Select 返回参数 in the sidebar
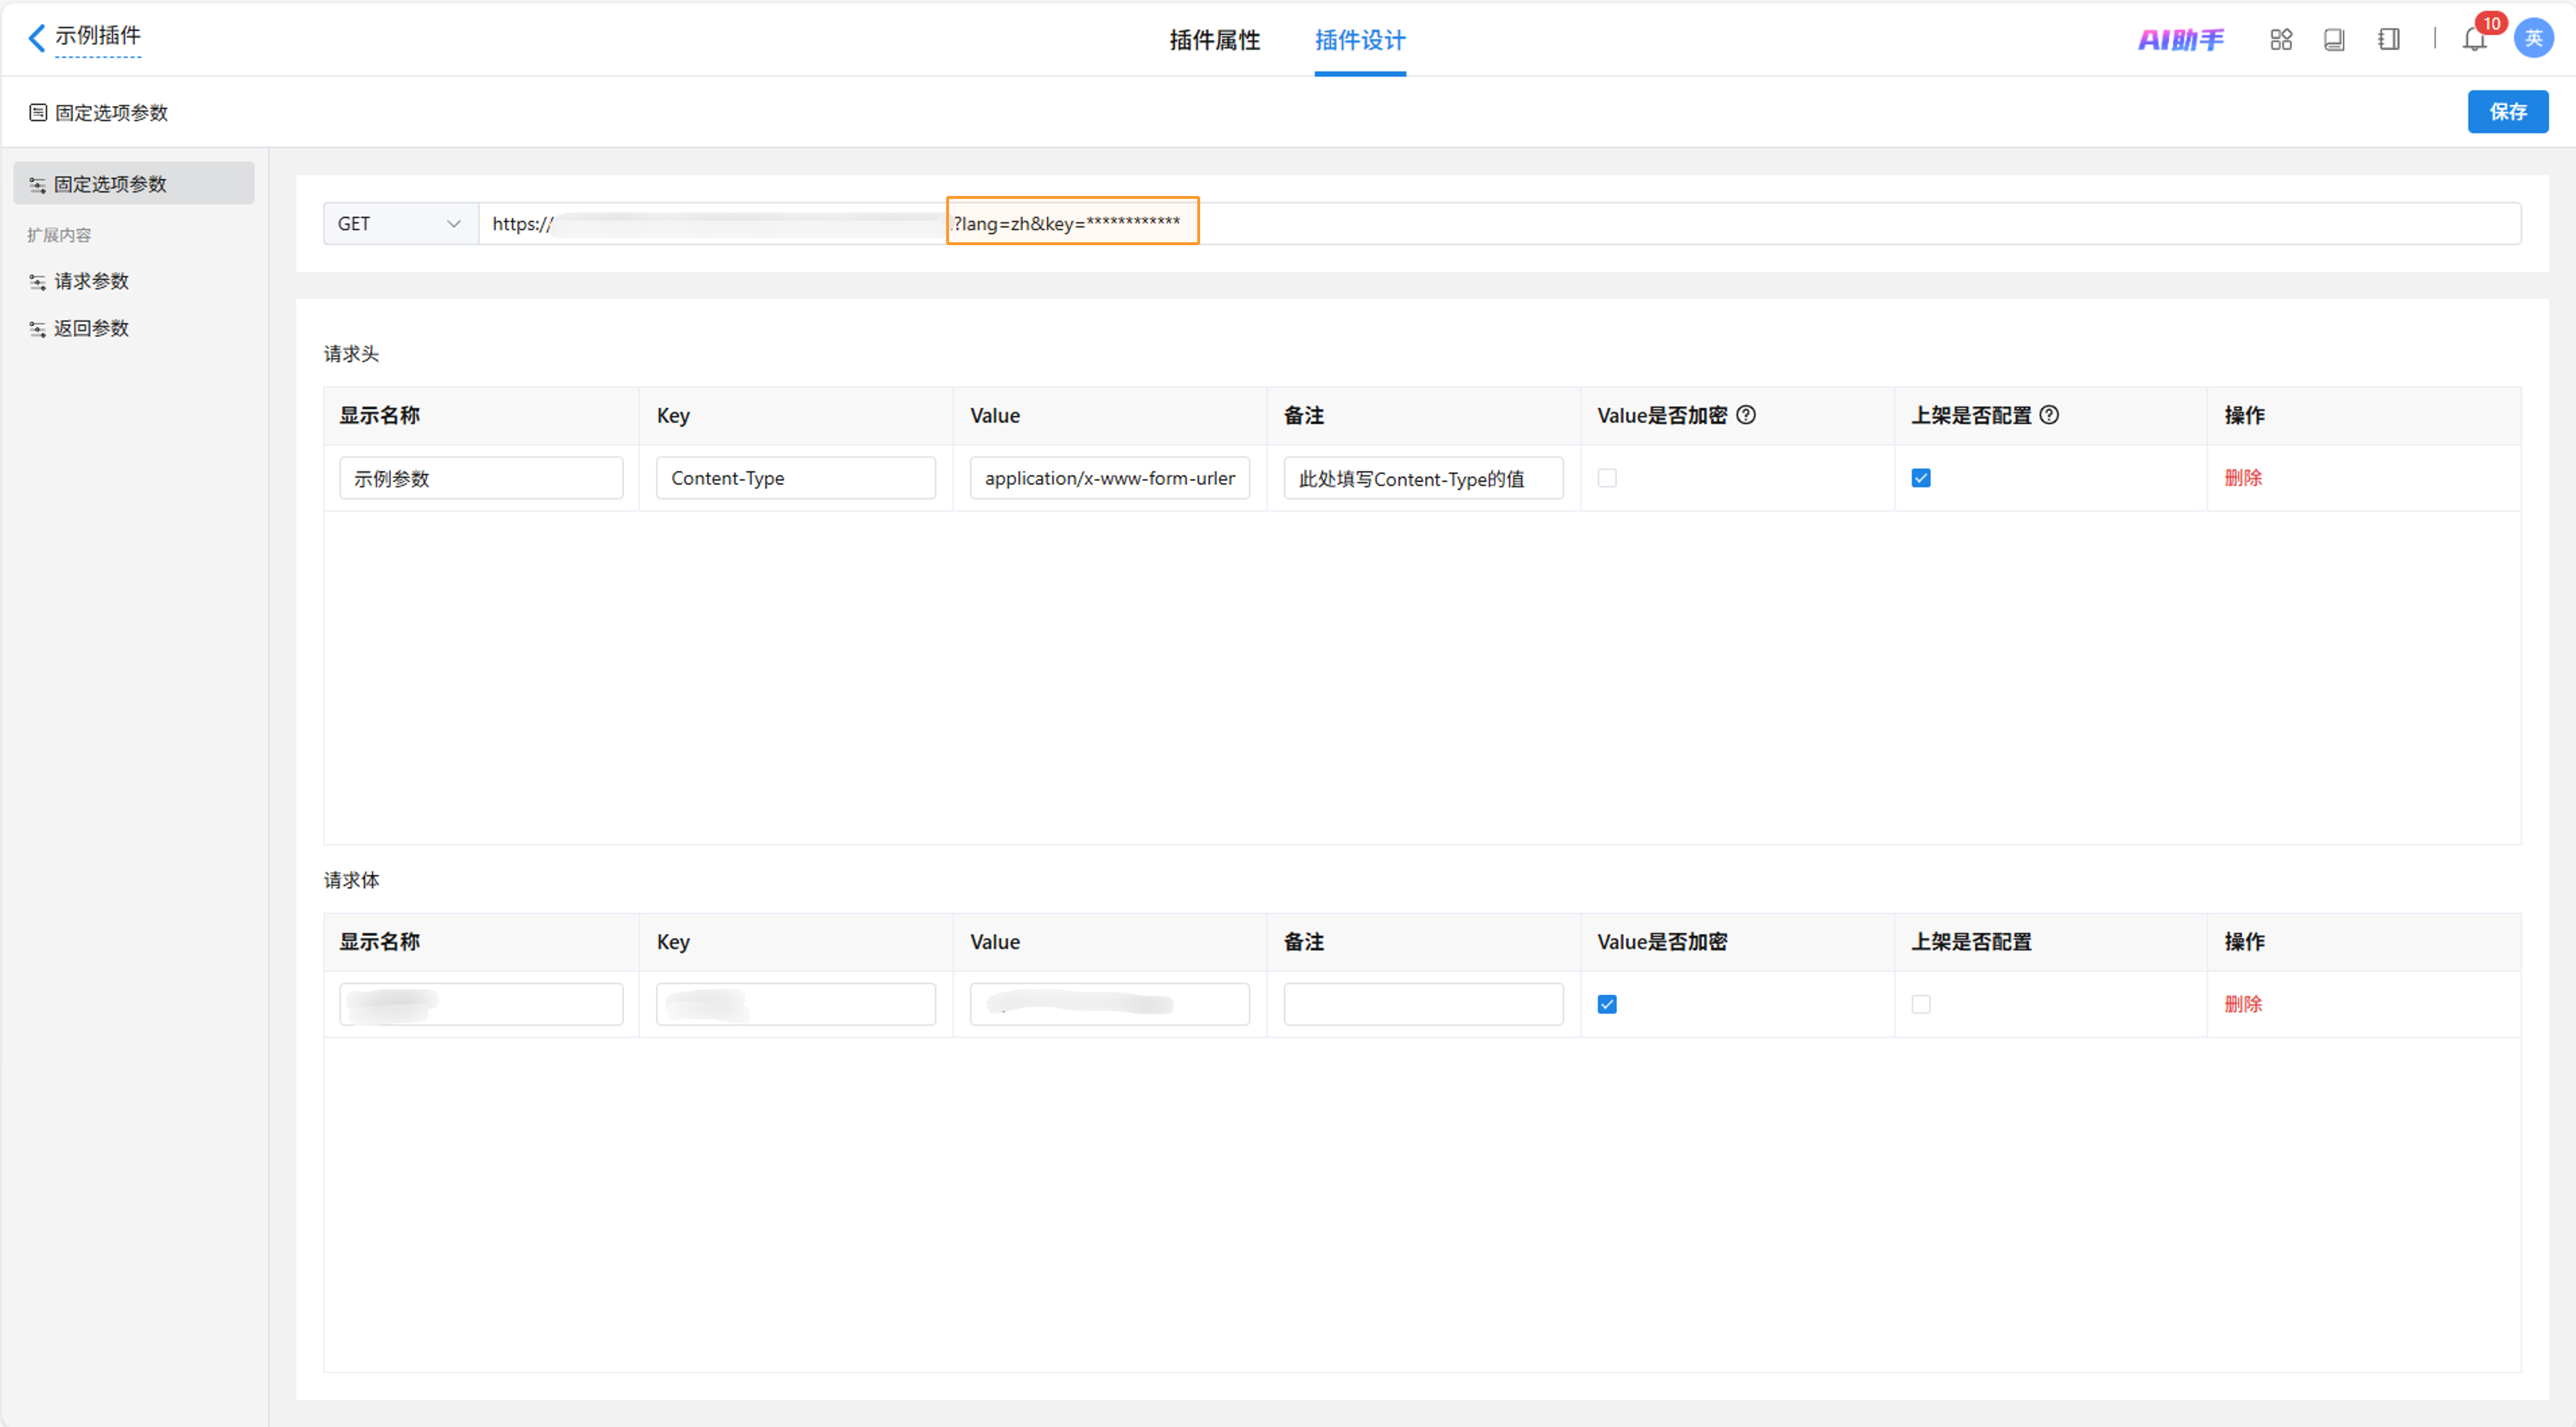 pyautogui.click(x=91, y=328)
